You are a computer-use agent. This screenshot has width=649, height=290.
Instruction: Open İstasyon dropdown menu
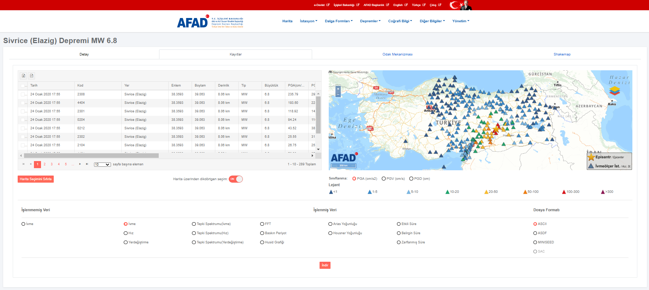coord(309,21)
